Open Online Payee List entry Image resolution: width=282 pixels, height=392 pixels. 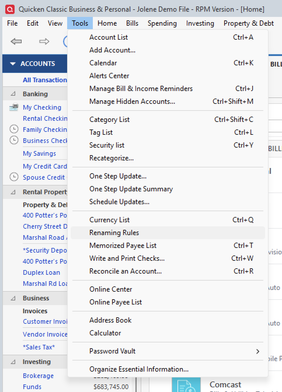[x=168, y=302]
